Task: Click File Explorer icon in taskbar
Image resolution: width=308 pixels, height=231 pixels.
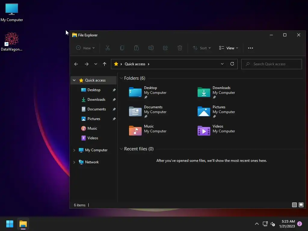Action: (x=23, y=224)
